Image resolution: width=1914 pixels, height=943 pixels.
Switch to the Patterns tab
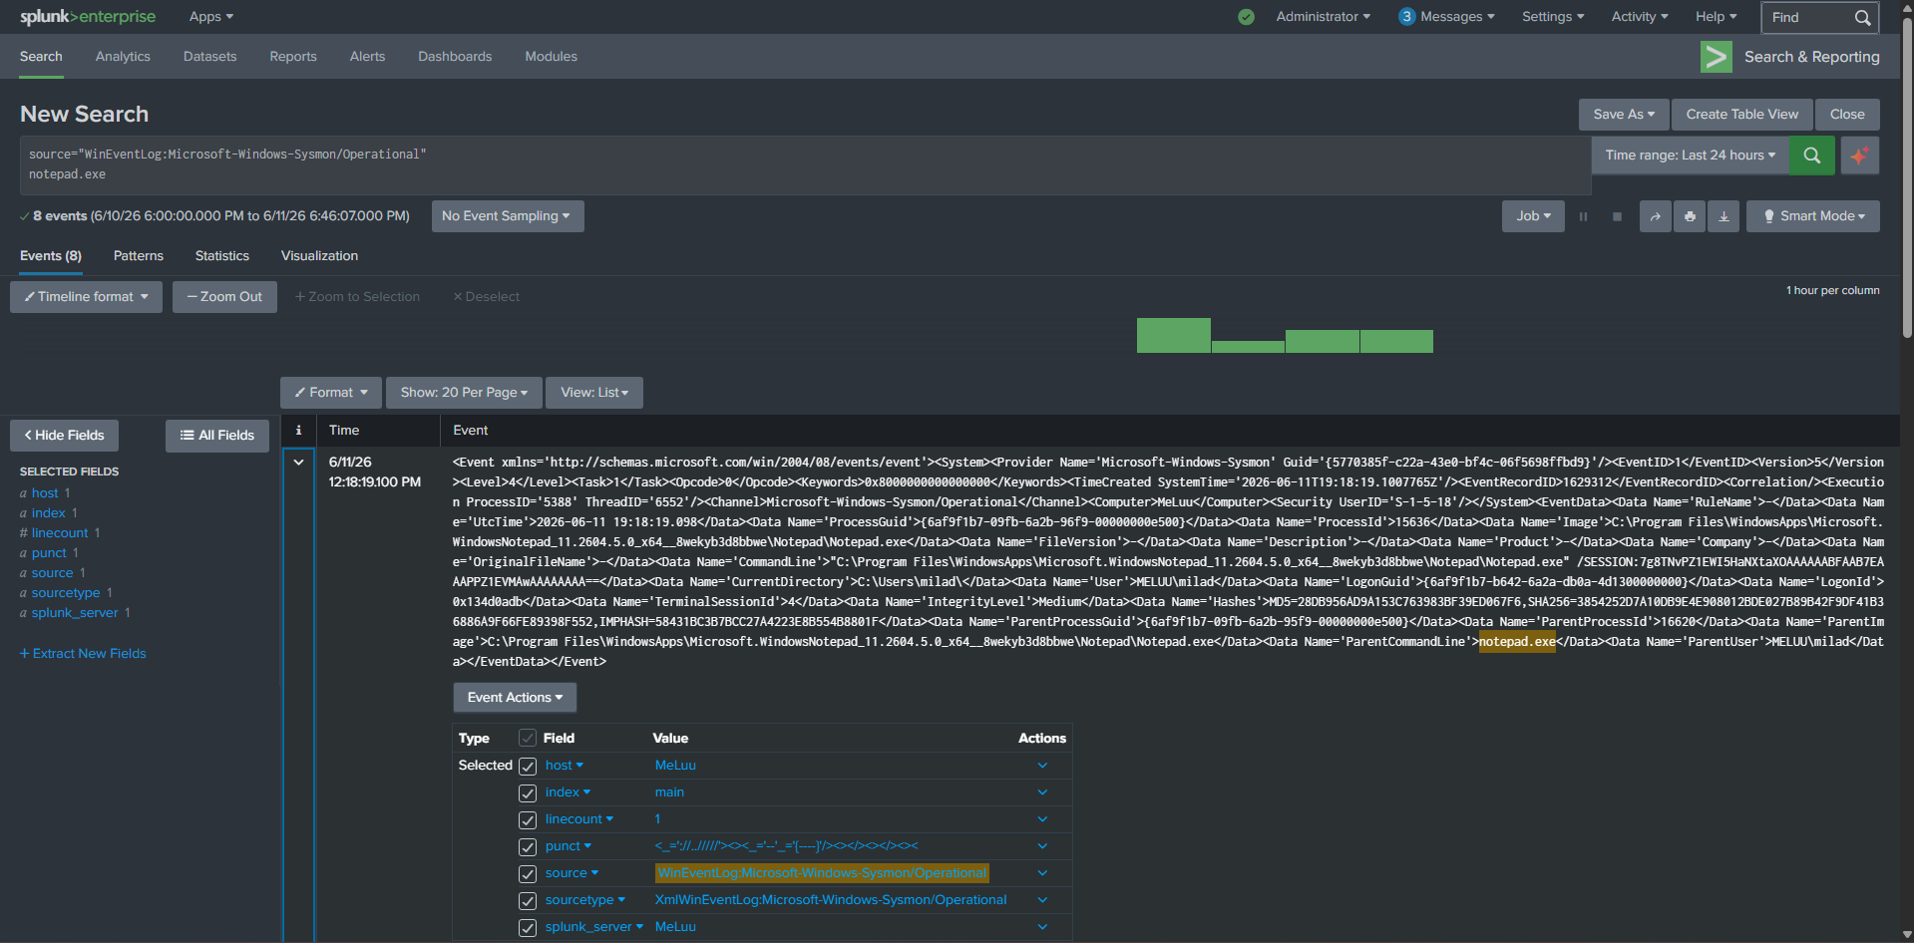[139, 256]
